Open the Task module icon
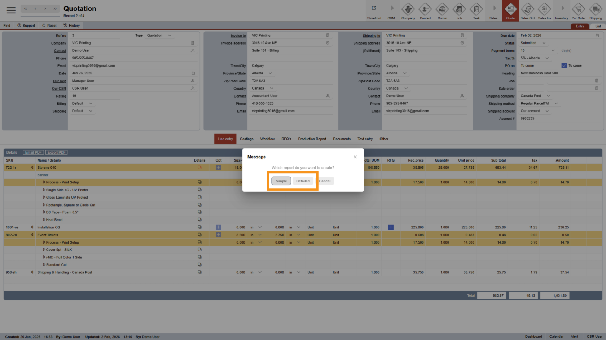 (476, 10)
